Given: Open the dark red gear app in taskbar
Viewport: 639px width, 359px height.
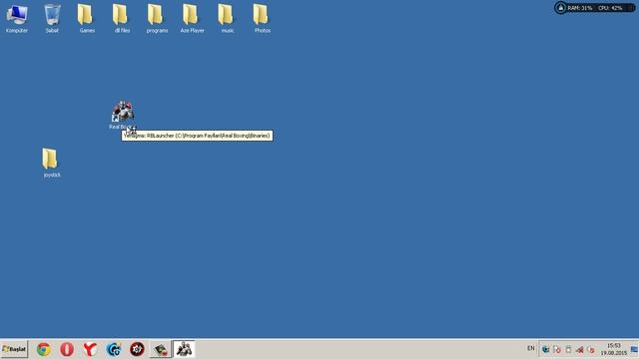Looking at the screenshot, I should (137, 349).
